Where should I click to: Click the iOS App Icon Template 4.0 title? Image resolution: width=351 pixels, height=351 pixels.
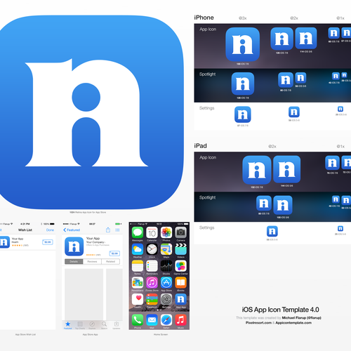point(280,310)
